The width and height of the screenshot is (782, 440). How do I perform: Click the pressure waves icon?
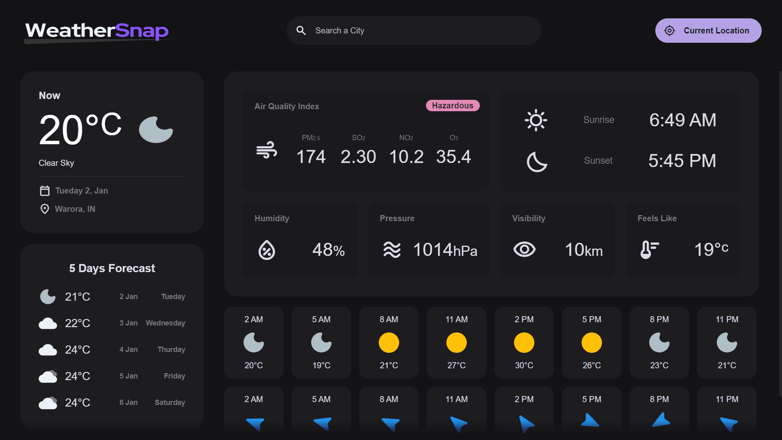click(x=392, y=250)
